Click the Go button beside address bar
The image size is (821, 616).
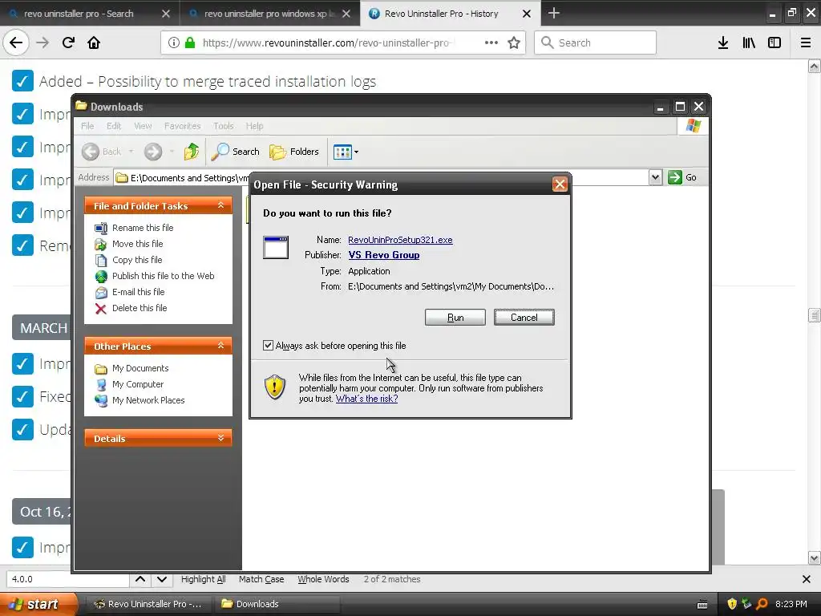tap(683, 177)
